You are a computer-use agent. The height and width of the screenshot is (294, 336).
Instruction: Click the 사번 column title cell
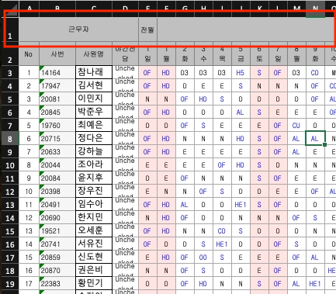pos(57,54)
